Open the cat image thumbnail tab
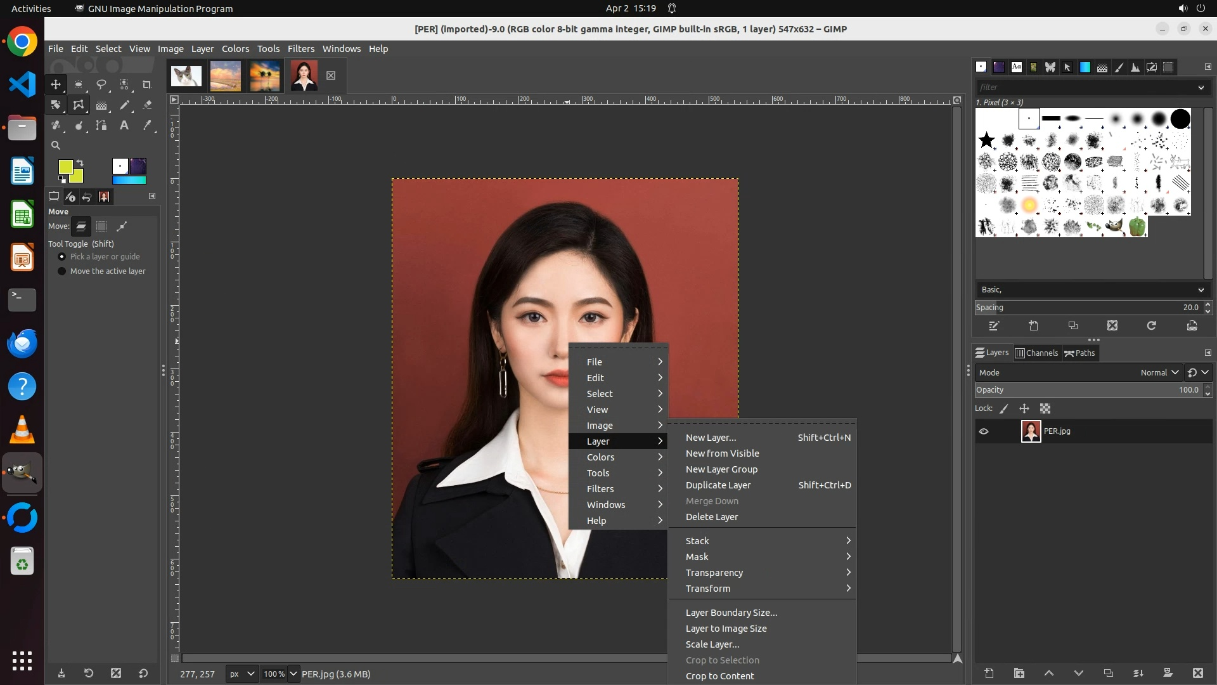This screenshot has height=685, width=1217. click(186, 76)
